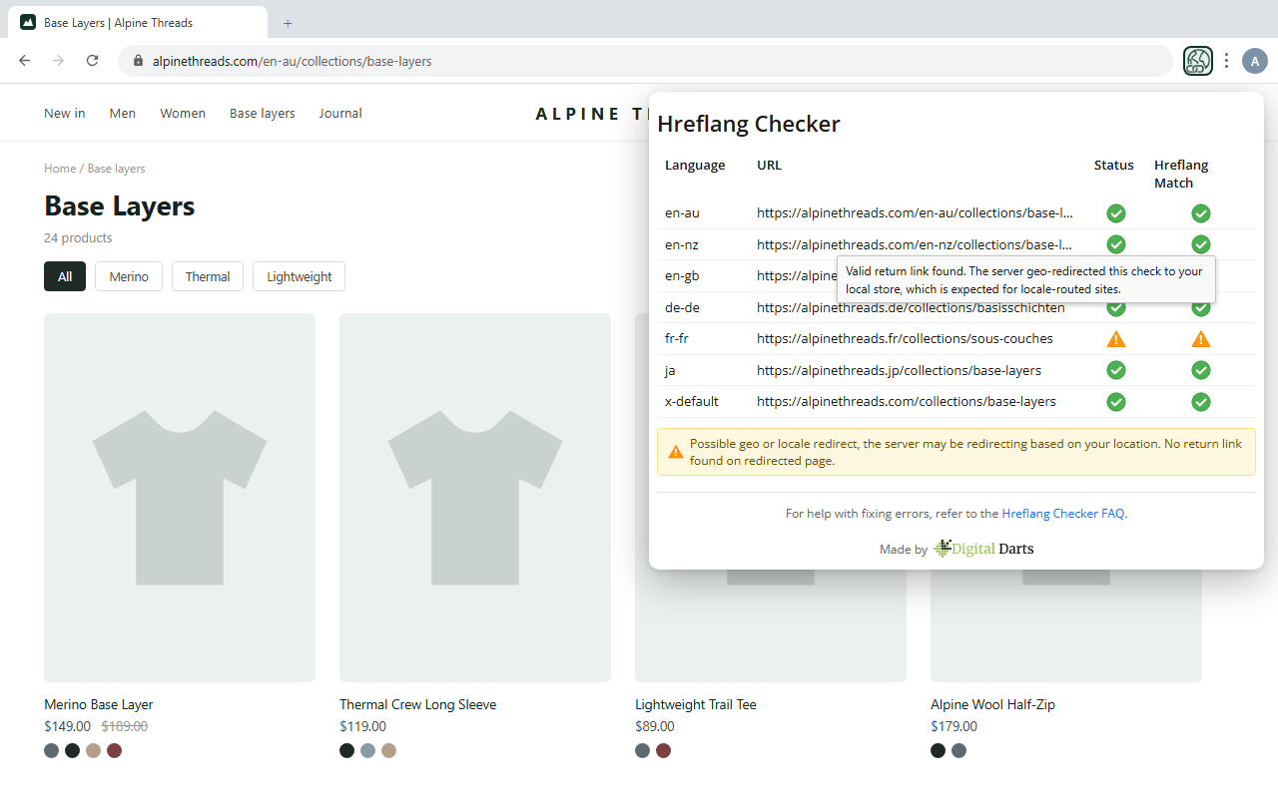This screenshot has width=1278, height=798.
Task: Open the Base layers nav item
Action: point(263,114)
